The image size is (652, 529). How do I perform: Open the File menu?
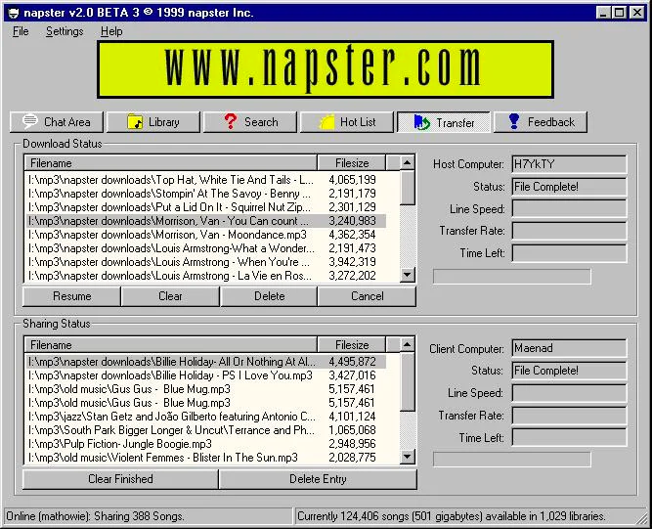click(x=21, y=31)
